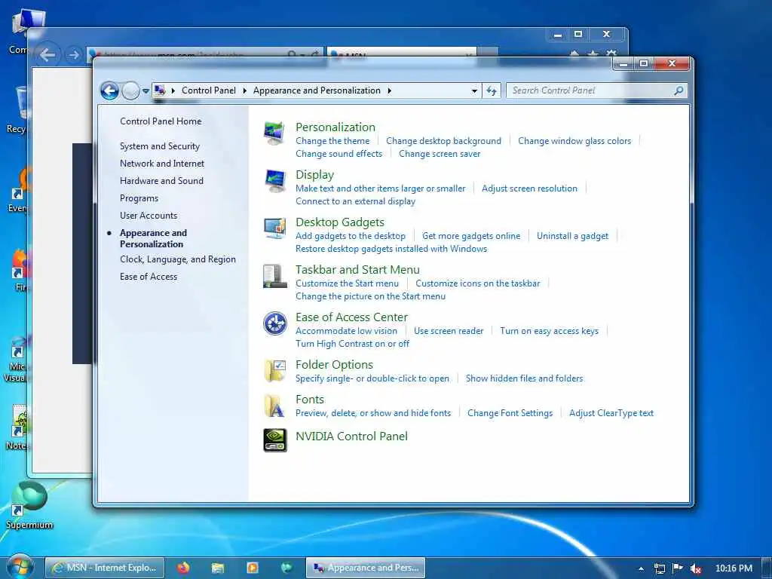Click Show hidden files and folders
The height and width of the screenshot is (579, 772).
[x=524, y=378]
